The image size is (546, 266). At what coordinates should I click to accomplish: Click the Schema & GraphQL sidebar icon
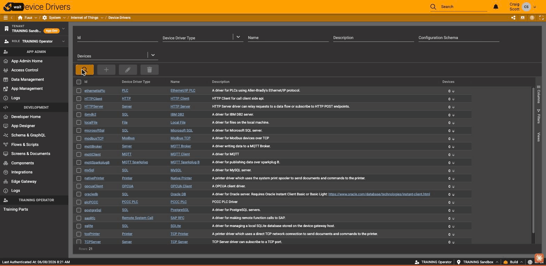click(6, 135)
